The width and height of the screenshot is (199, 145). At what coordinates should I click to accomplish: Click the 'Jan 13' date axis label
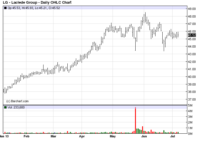tap(4, 136)
